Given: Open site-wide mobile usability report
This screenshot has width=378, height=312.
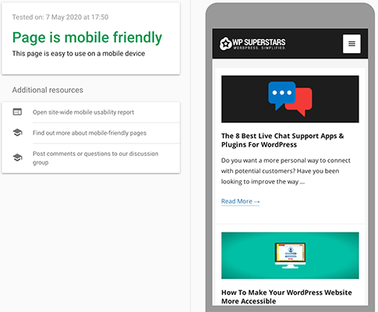Looking at the screenshot, I should coord(83,112).
